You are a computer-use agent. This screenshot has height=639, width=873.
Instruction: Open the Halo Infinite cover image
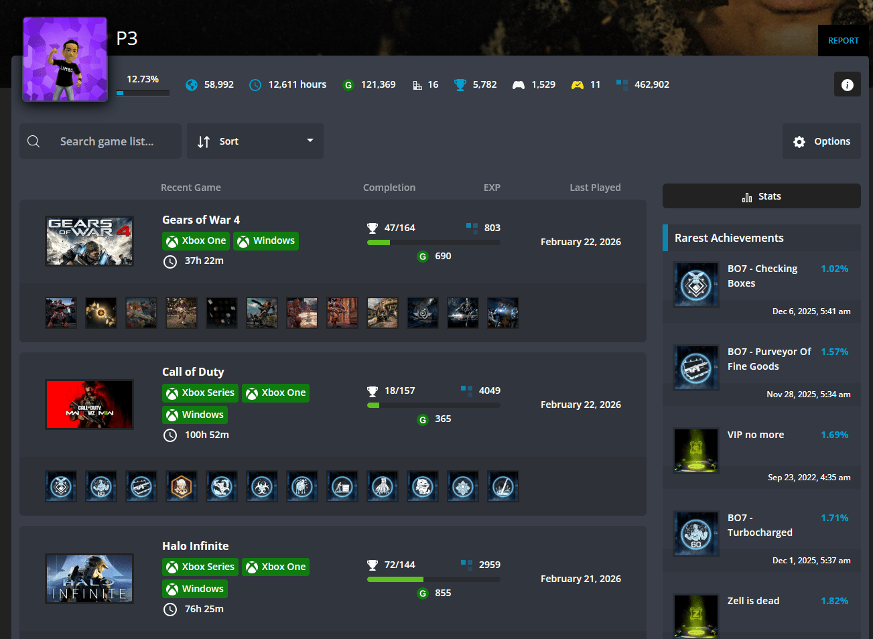click(x=89, y=579)
